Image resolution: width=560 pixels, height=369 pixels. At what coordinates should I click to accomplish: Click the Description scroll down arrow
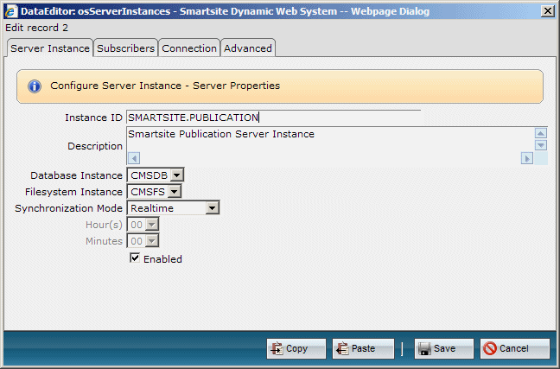(541, 145)
